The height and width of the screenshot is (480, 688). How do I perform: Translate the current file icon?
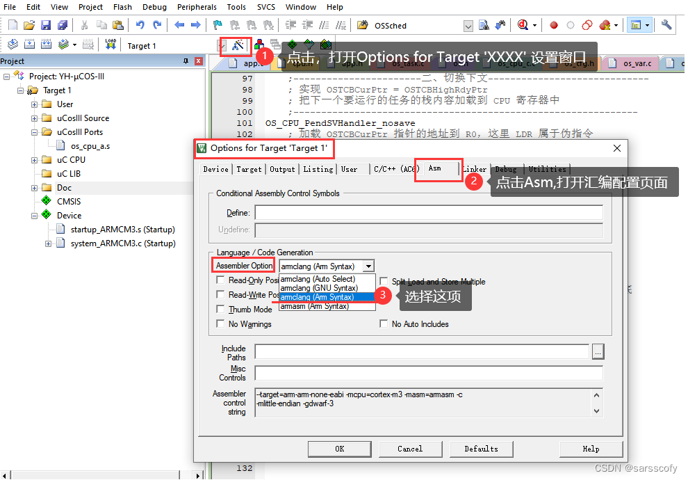[13, 45]
